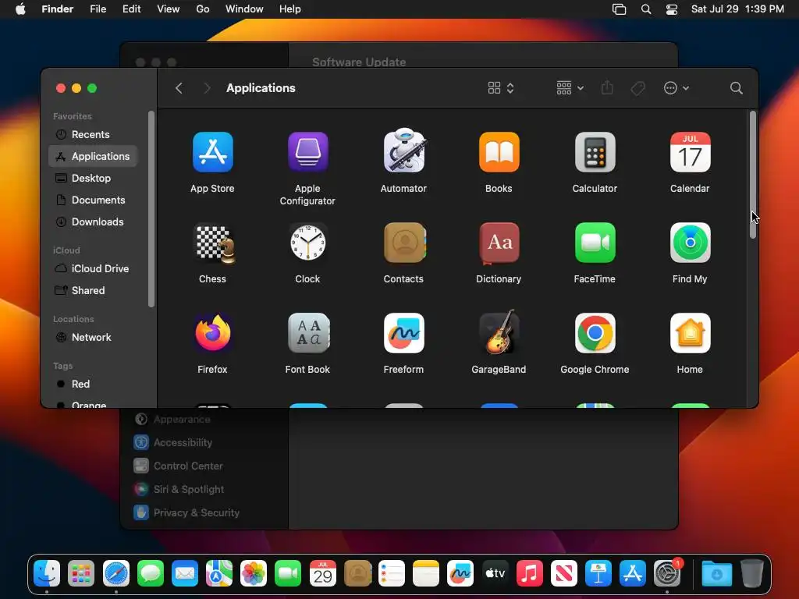Viewport: 799px width, 599px height.
Task: Click the Share toolbar icon
Action: coord(607,87)
